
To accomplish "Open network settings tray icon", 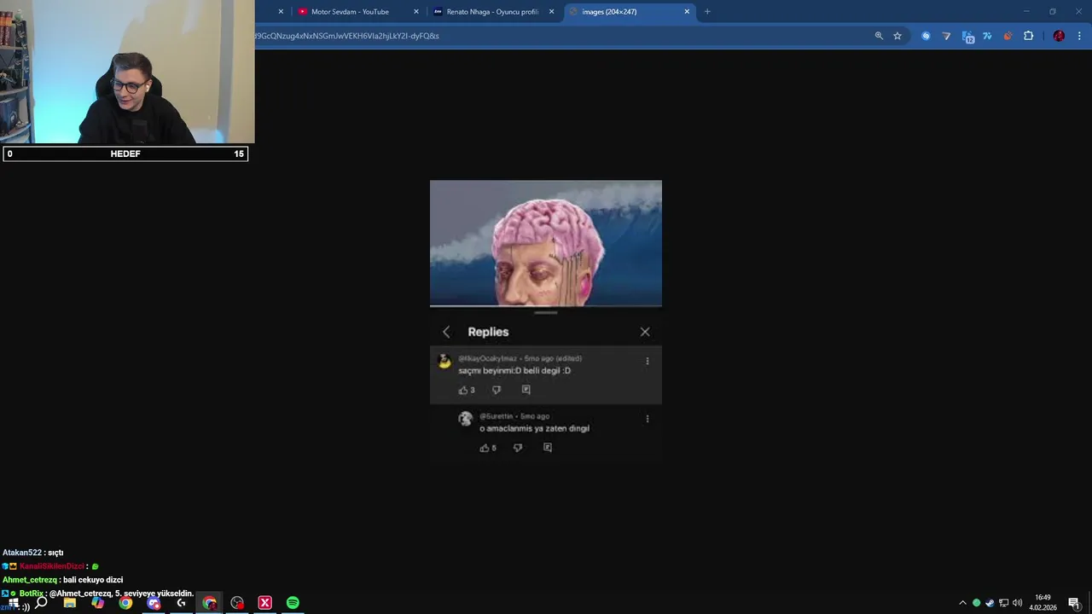I will click(1003, 603).
